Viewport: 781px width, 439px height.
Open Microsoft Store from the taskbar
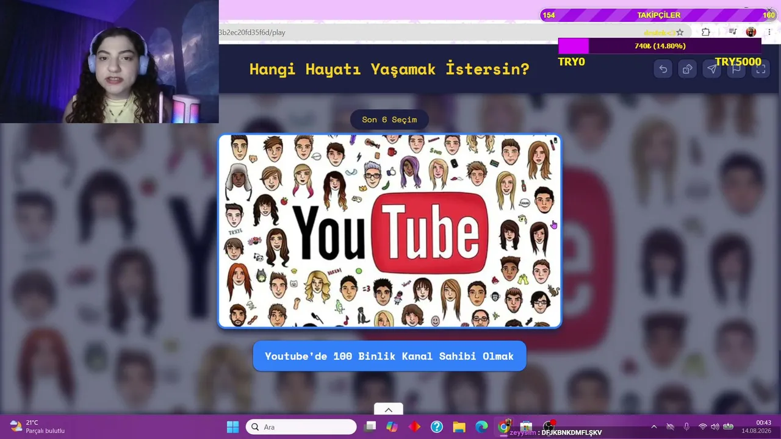click(x=526, y=427)
